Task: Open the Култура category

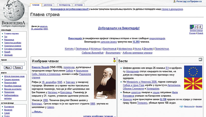Action: (69, 49)
